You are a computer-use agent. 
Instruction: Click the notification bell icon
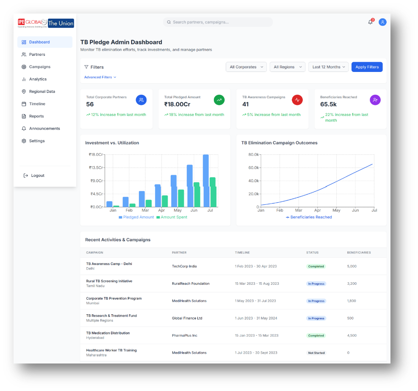(x=370, y=22)
